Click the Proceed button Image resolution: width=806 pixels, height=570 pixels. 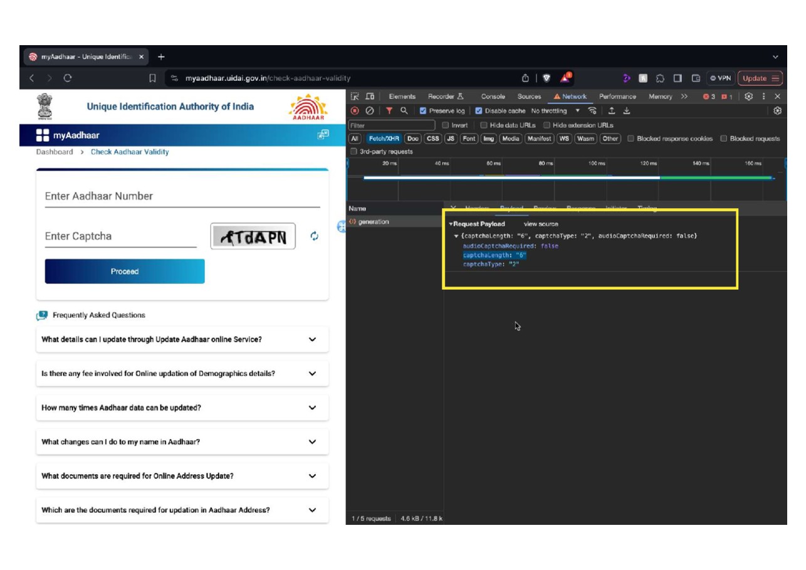125,272
